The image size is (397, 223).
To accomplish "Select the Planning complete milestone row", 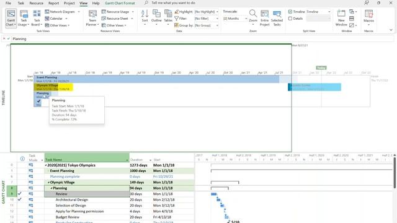I will tap(65, 177).
